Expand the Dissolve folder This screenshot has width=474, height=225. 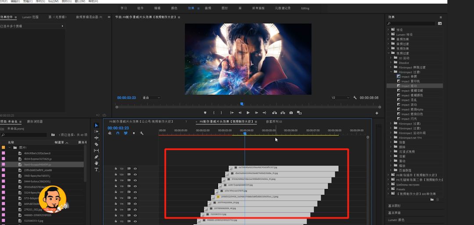[x=391, y=63]
